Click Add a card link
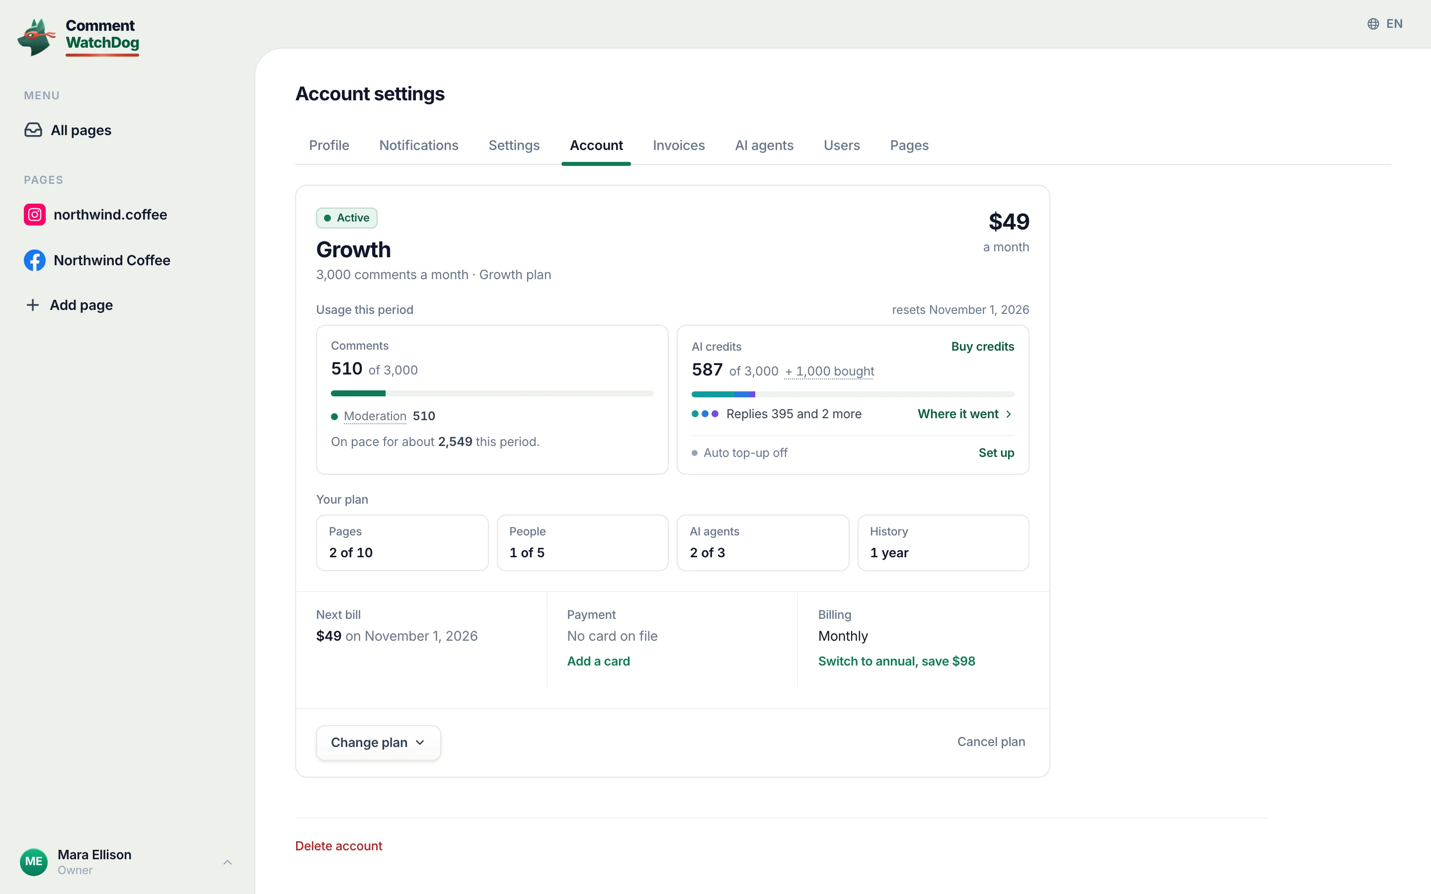 pos(598,661)
